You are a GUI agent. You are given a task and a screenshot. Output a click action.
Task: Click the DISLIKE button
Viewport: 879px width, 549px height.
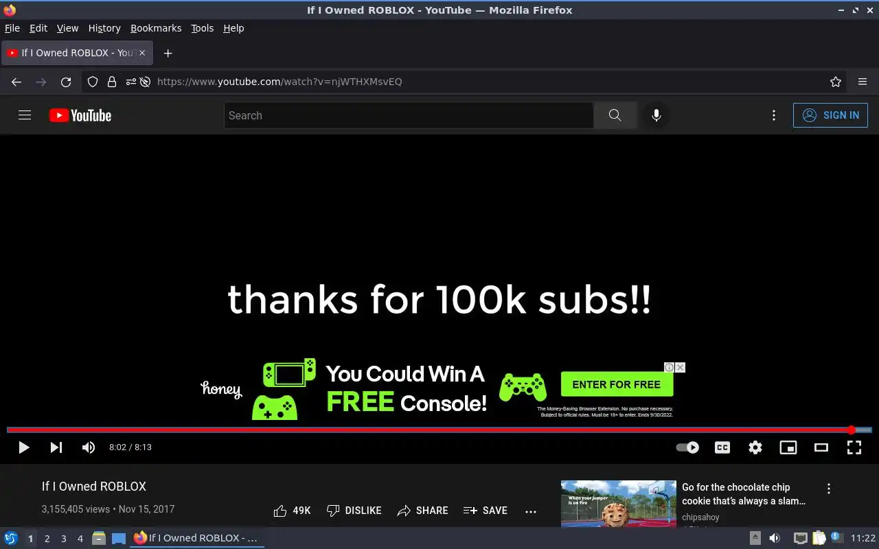click(x=354, y=511)
